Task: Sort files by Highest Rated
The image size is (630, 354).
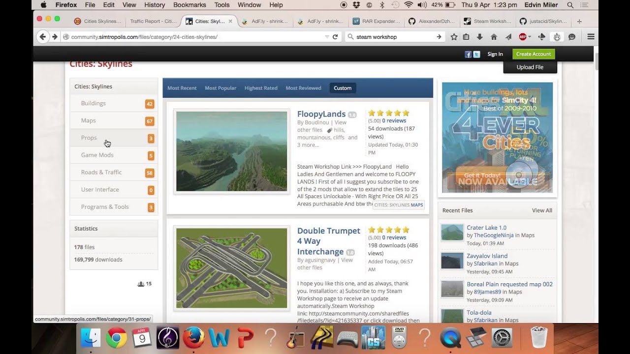Action: tap(261, 88)
